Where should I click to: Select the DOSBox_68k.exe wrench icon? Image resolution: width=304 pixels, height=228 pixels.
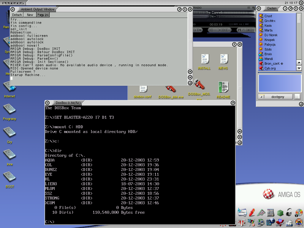tap(171, 89)
